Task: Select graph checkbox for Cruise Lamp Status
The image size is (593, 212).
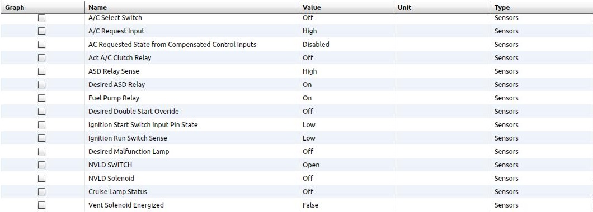Action: pyautogui.click(x=41, y=191)
